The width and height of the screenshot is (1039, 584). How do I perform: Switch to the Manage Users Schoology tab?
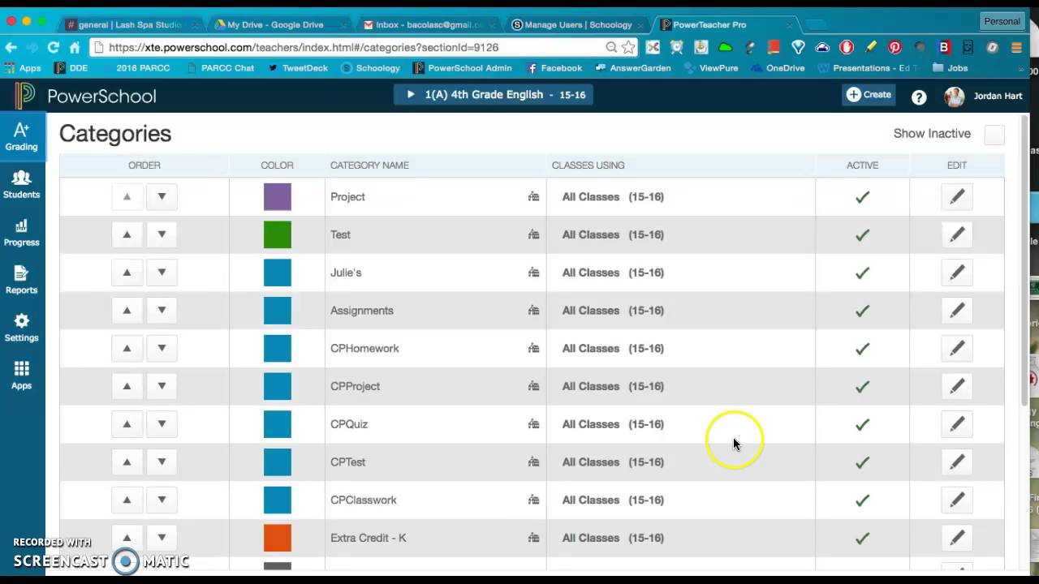tap(577, 24)
